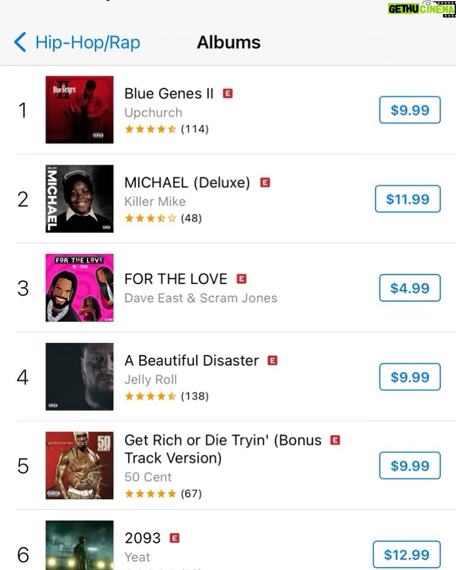The width and height of the screenshot is (456, 570).
Task: Open the Blue Genes II album cover
Action: (x=79, y=110)
